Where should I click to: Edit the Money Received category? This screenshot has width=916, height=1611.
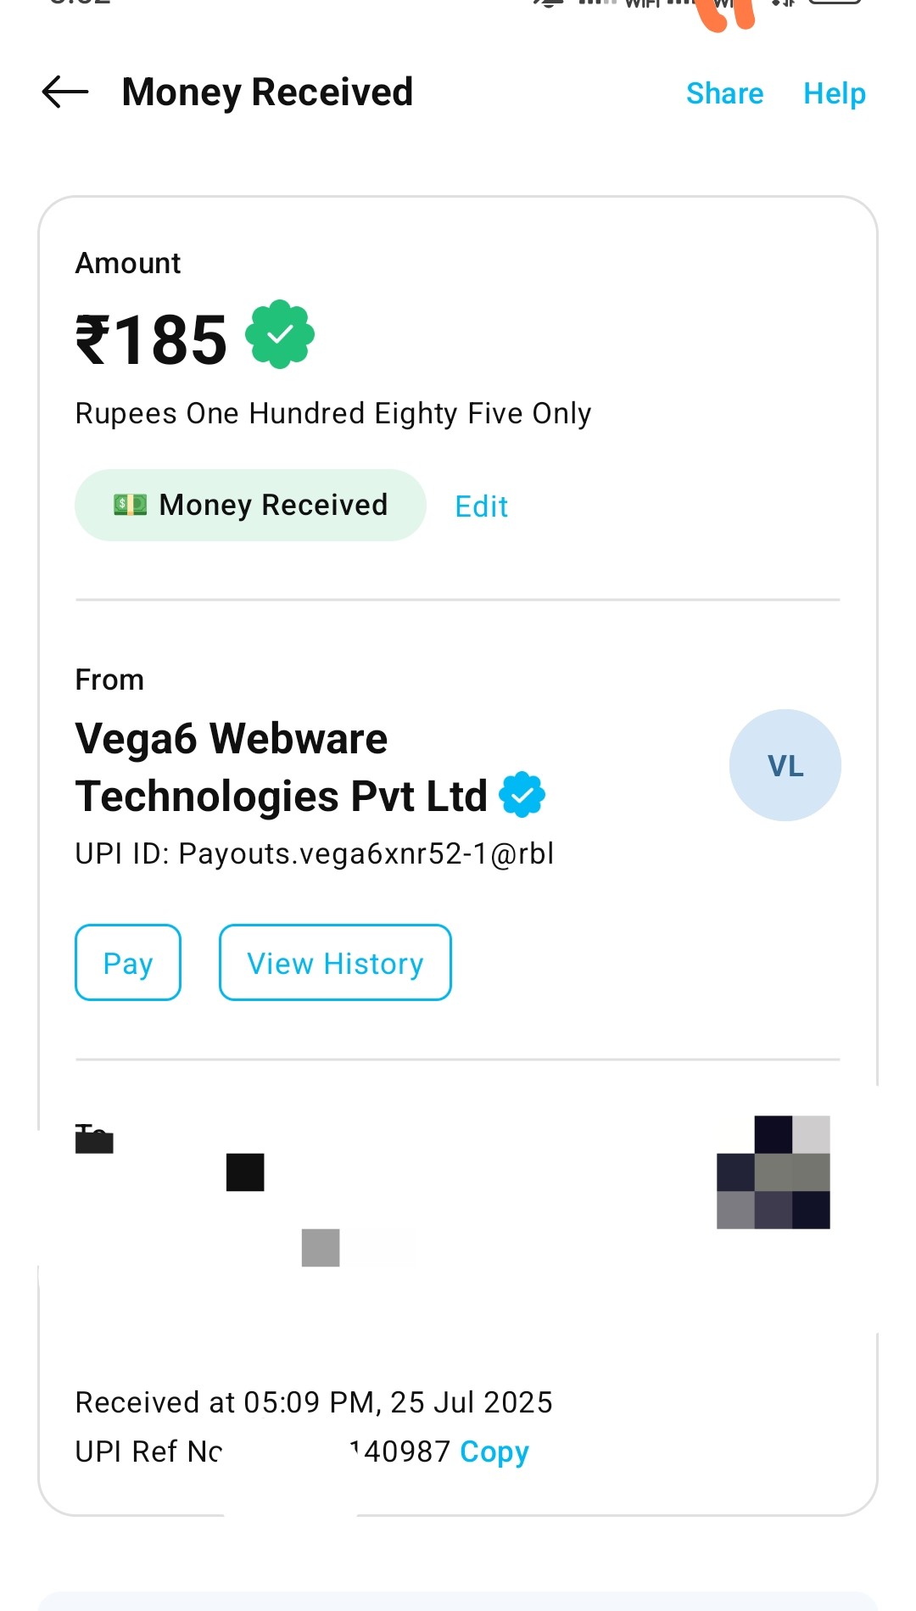(481, 506)
